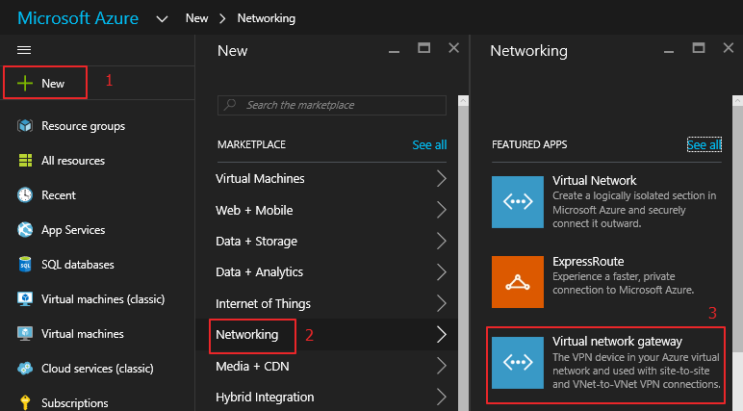The width and height of the screenshot is (743, 411).
Task: Open the Microsoft Azure dropdown chevron
Action: (162, 19)
